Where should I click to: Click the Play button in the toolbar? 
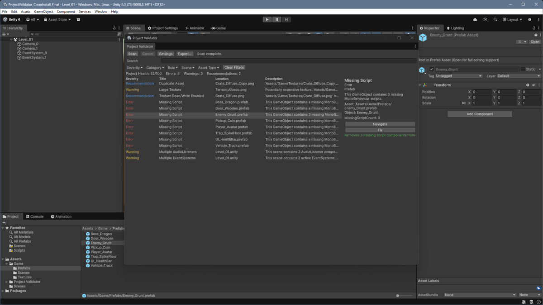point(267,19)
